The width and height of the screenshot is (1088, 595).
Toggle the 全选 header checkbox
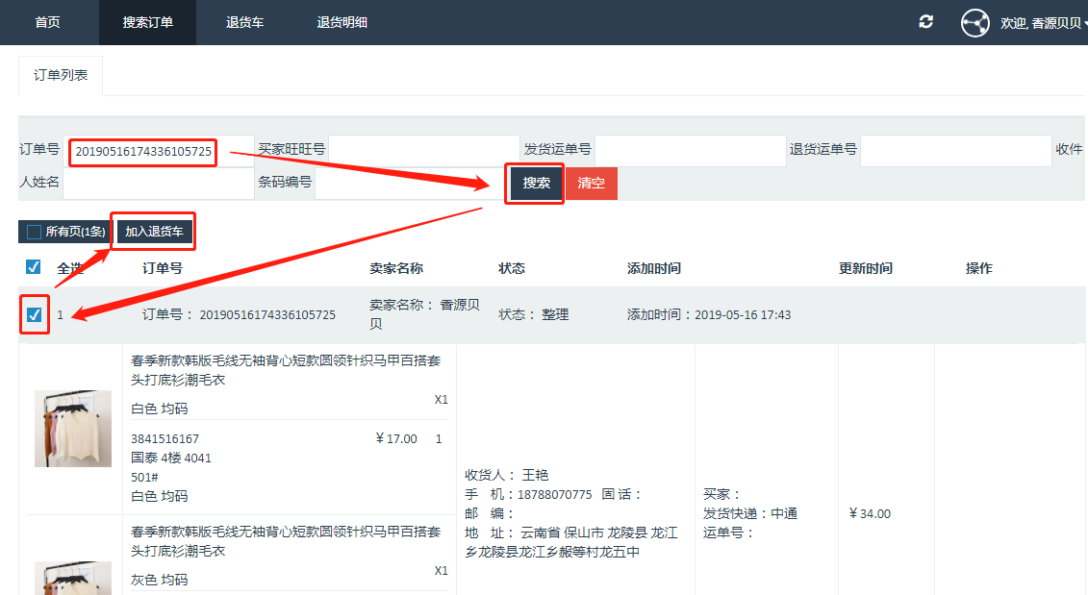[x=33, y=267]
